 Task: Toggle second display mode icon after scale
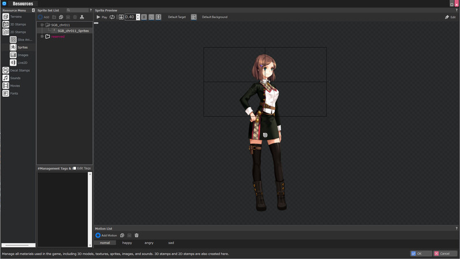click(x=151, y=17)
